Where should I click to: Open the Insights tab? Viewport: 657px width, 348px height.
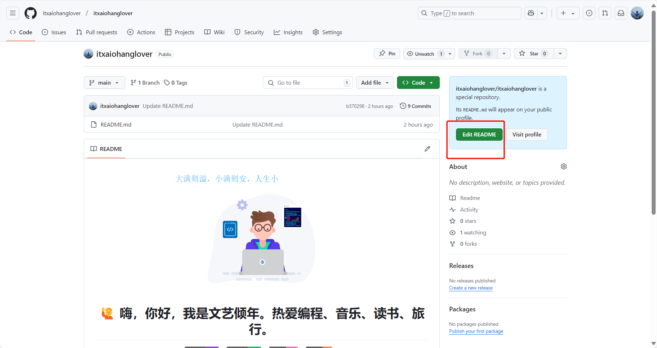[288, 32]
